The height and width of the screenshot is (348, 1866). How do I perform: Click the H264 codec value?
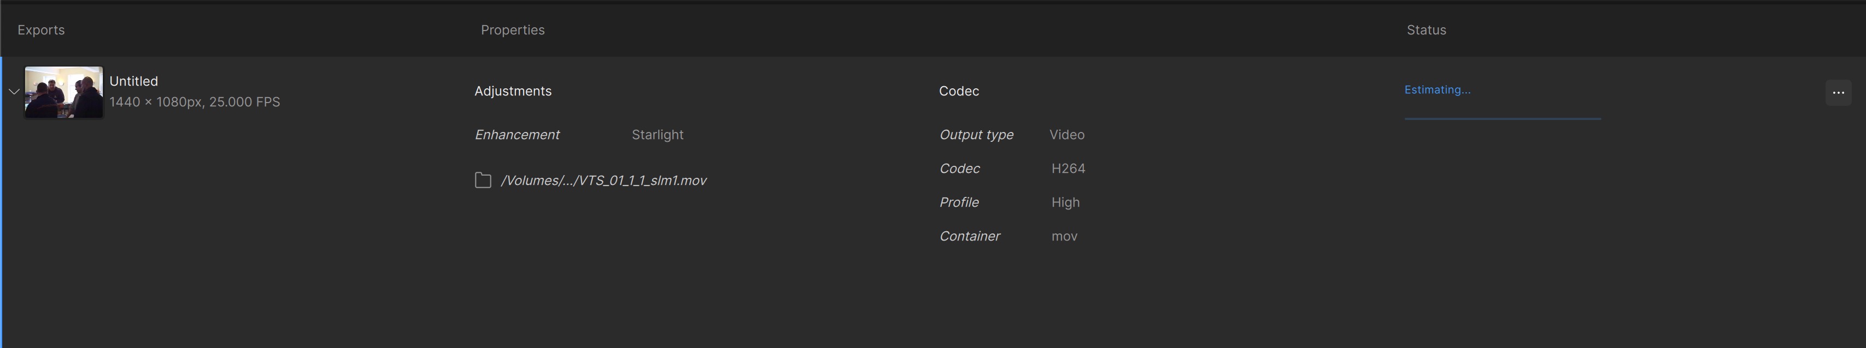[x=1068, y=169]
